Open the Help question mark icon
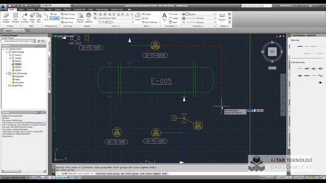Viewport: 326px width, 183px height. (x=310, y=6)
